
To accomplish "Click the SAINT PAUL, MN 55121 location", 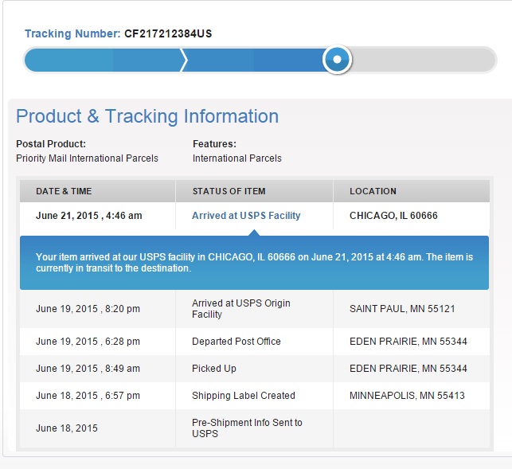I will point(402,309).
